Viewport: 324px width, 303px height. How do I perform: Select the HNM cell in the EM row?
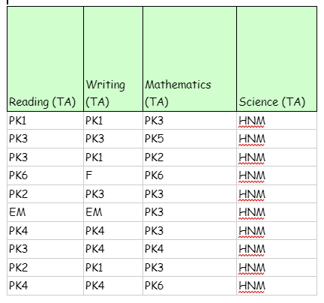(x=277, y=212)
